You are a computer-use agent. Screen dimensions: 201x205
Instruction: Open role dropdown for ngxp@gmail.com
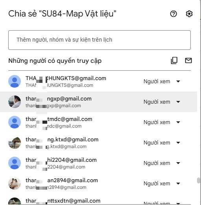point(162,102)
